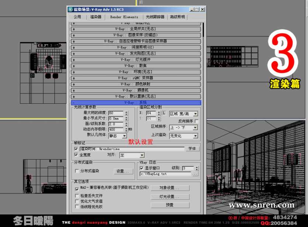Collapse the V-Ray 系统 rollout
Screen dimensions: 308x227
(136, 103)
